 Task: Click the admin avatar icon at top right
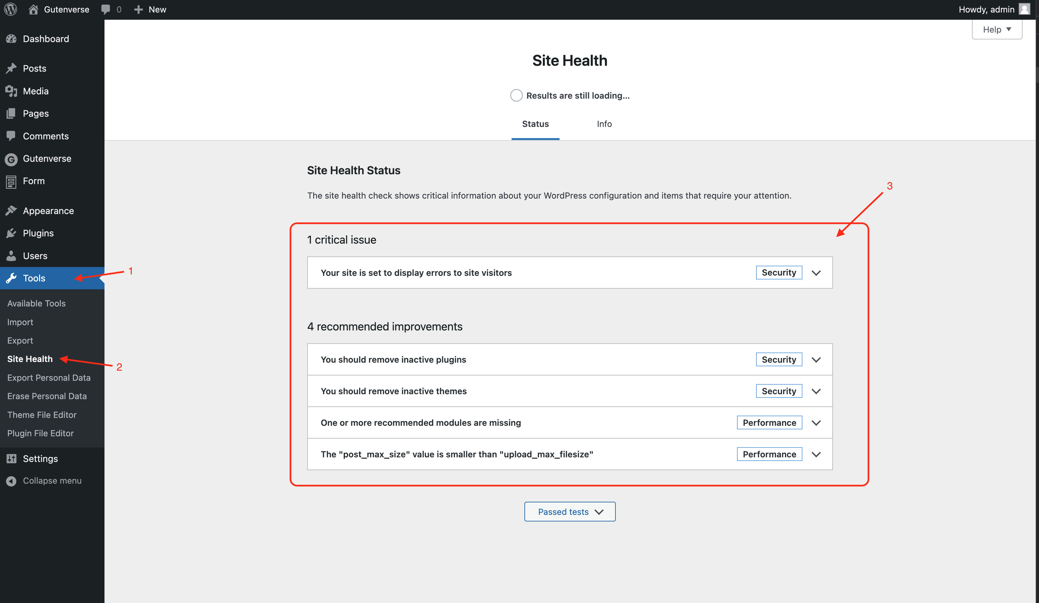(1024, 9)
